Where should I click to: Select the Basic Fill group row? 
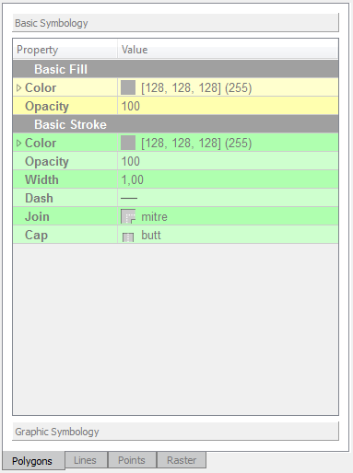(175, 69)
